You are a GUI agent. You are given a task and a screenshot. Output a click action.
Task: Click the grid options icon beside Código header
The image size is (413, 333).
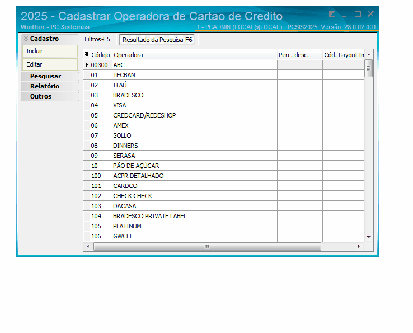click(x=87, y=55)
